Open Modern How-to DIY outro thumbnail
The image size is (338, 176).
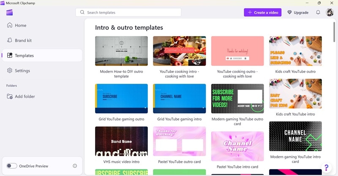pyautogui.click(x=121, y=51)
